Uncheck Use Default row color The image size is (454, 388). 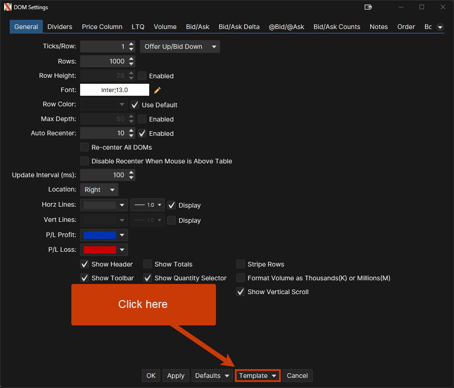coord(135,105)
